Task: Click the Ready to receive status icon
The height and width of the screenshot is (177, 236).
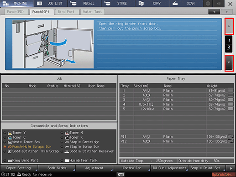Action: [x=19, y=175]
